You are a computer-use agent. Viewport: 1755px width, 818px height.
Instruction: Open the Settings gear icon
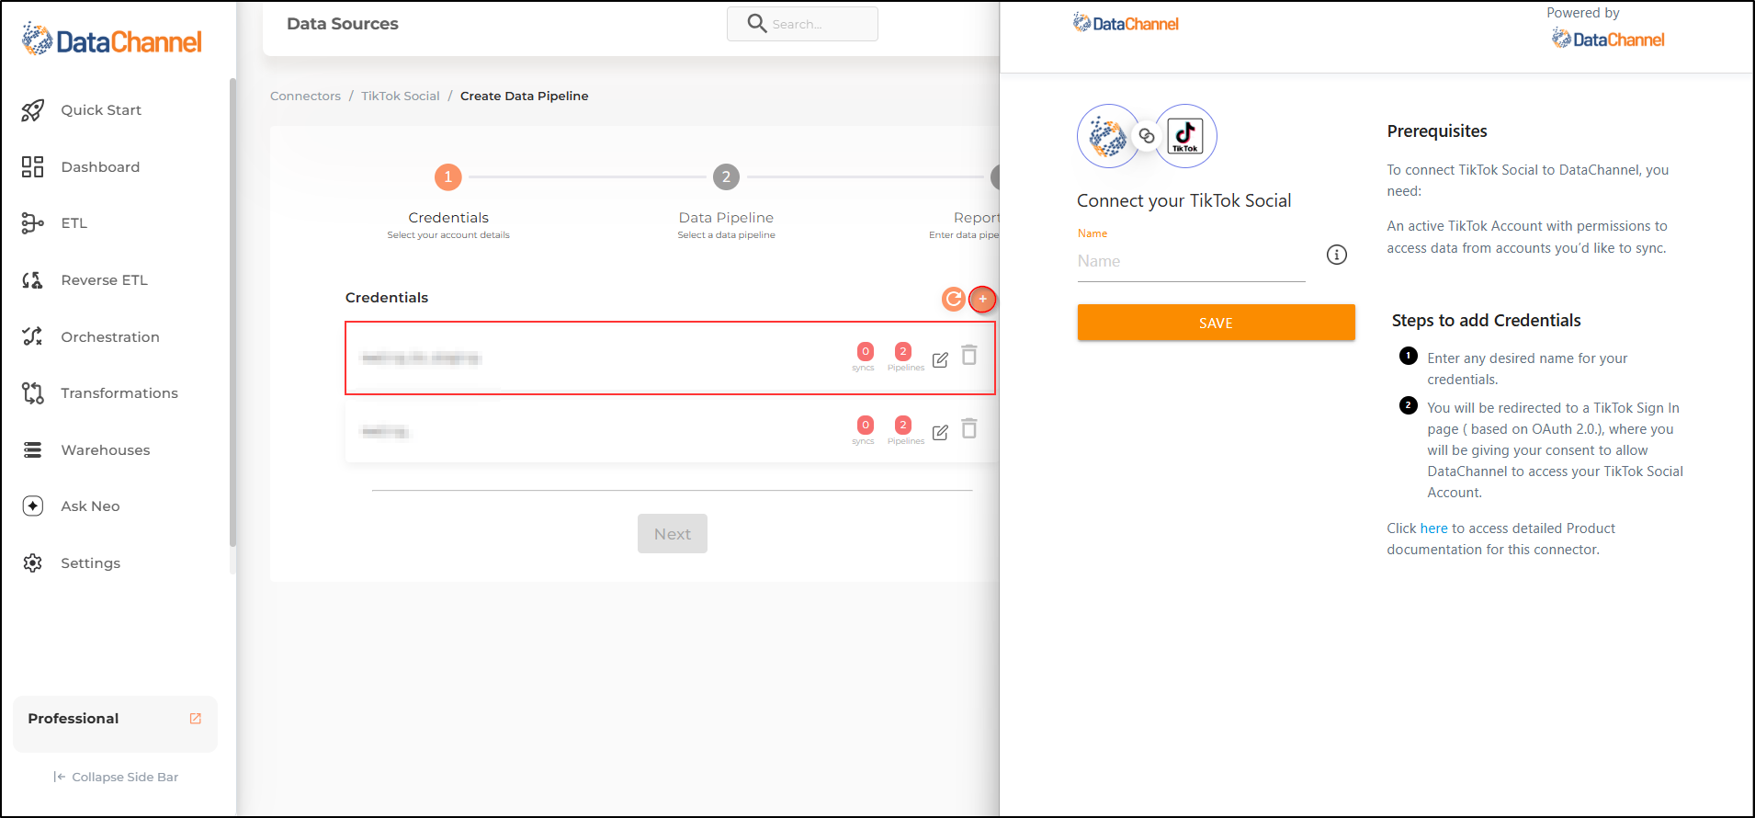33,563
